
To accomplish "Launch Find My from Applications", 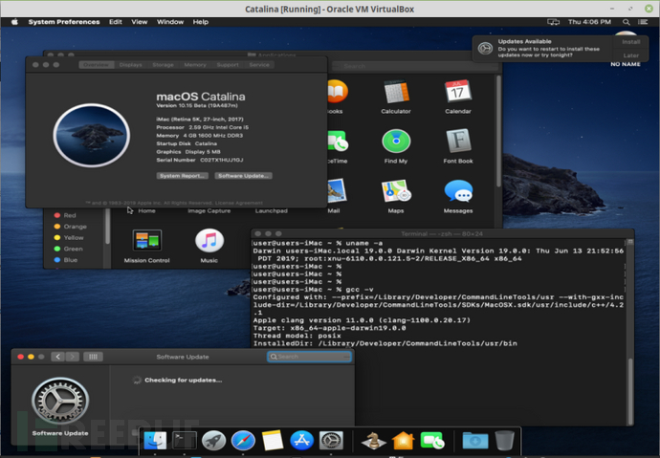I will (396, 142).
